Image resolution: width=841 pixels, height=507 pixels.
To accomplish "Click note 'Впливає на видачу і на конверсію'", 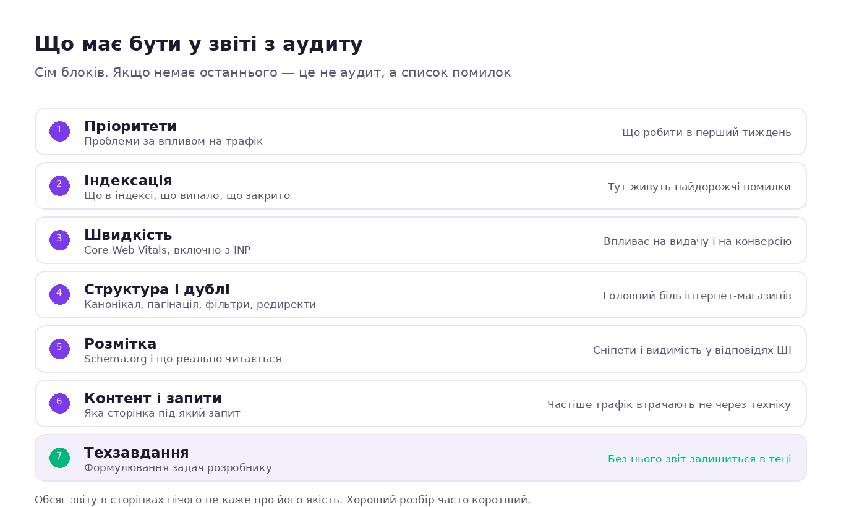I will (x=698, y=242).
